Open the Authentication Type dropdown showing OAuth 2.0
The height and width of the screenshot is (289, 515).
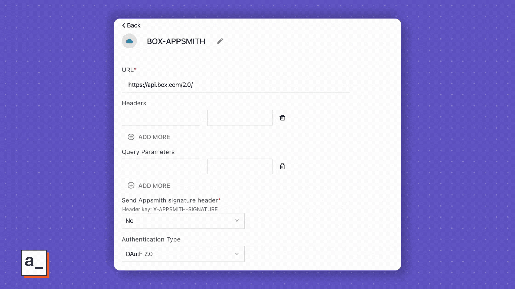tap(183, 254)
